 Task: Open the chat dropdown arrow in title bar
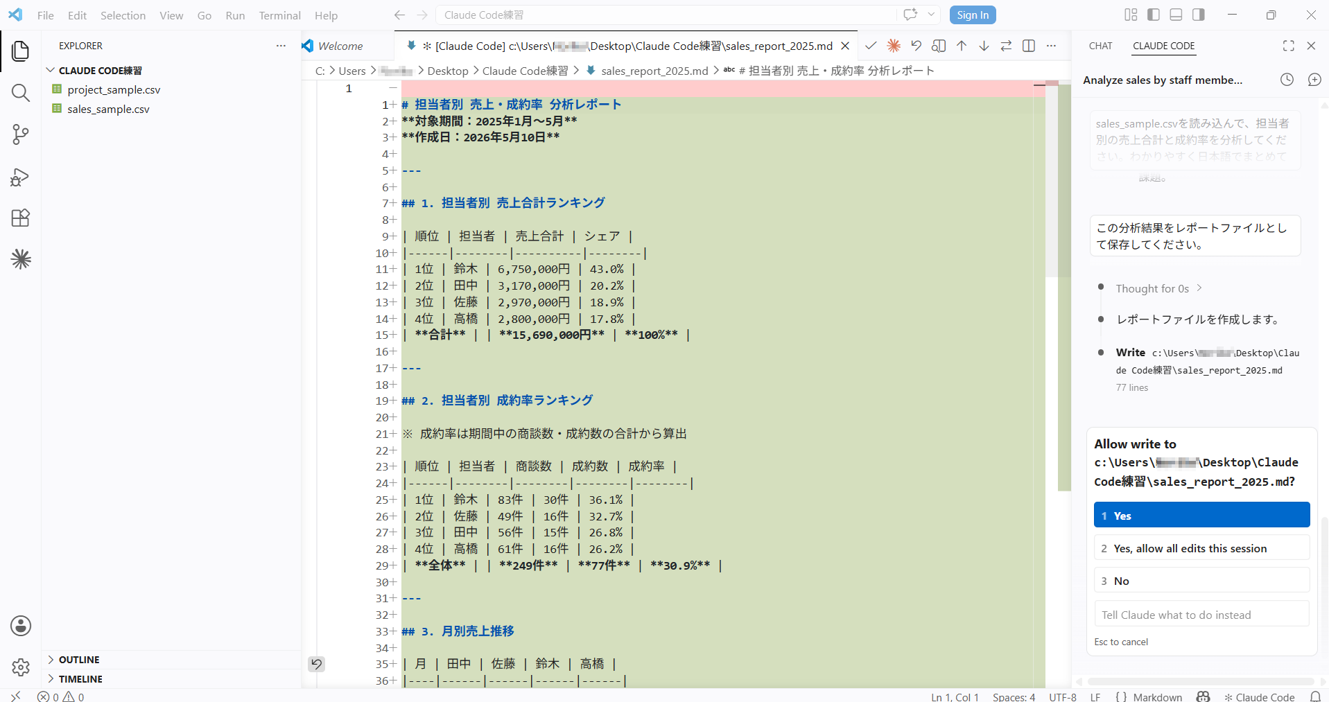931,15
